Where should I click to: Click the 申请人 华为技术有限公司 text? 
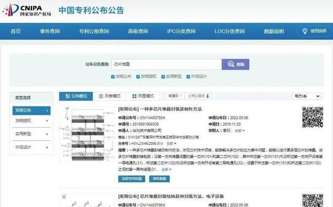[x=140, y=131]
